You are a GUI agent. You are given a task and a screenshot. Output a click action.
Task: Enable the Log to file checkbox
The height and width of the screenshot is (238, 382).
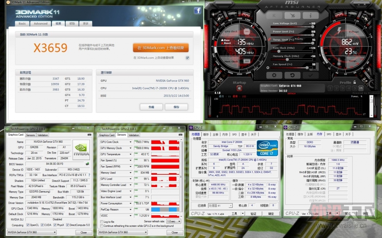pos(101,222)
